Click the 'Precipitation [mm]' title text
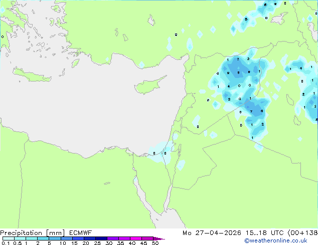The height and width of the screenshot is (245, 318). 33,233
